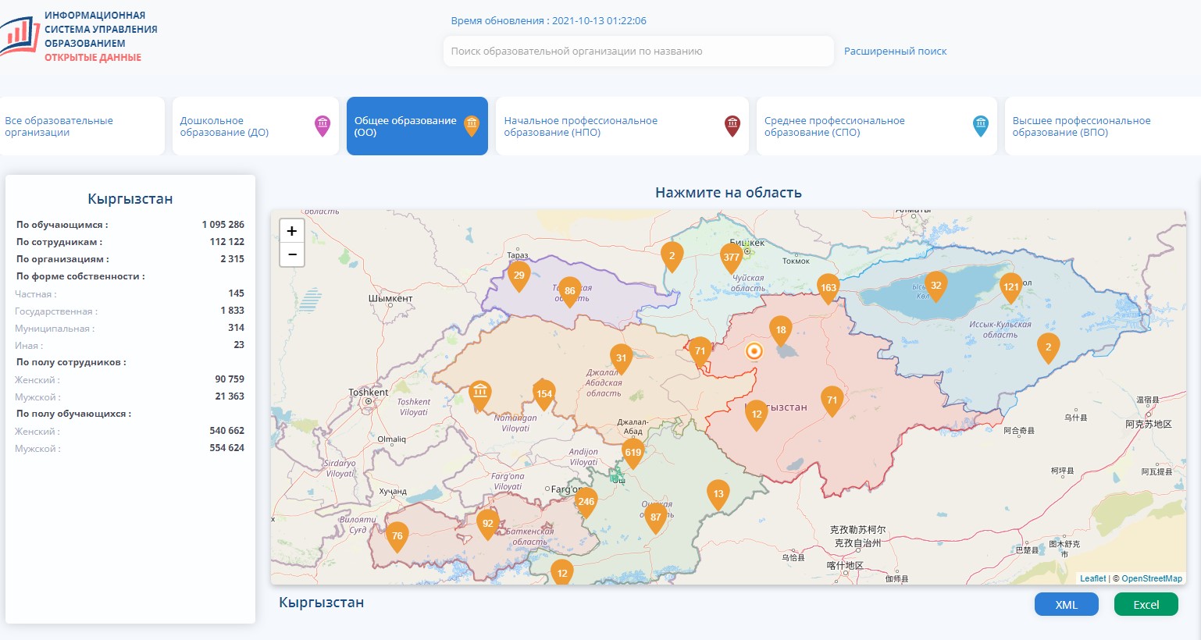Switch to Дошкольное образование (ДО) tab
Viewport: 1201px width, 640px height.
click(255, 126)
